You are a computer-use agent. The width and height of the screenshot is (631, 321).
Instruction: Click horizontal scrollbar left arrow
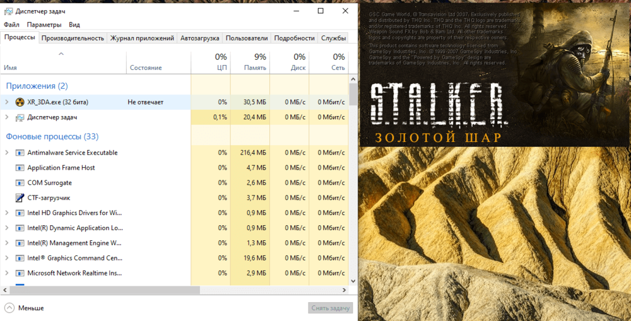tap(5, 289)
